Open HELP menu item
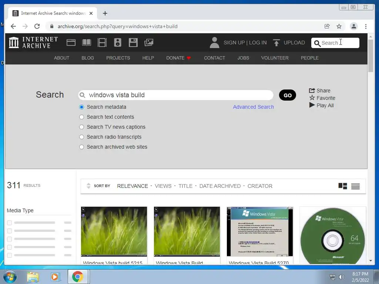Image resolution: width=379 pixels, height=284 pixels. (x=148, y=58)
